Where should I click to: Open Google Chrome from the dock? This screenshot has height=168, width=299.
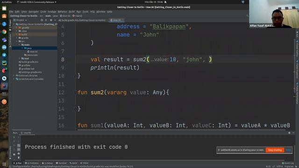[x=4, y=32]
